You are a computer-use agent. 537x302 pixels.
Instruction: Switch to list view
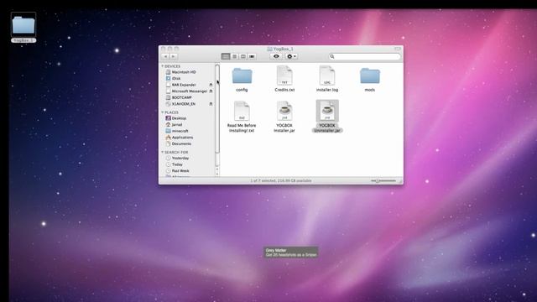coord(234,56)
